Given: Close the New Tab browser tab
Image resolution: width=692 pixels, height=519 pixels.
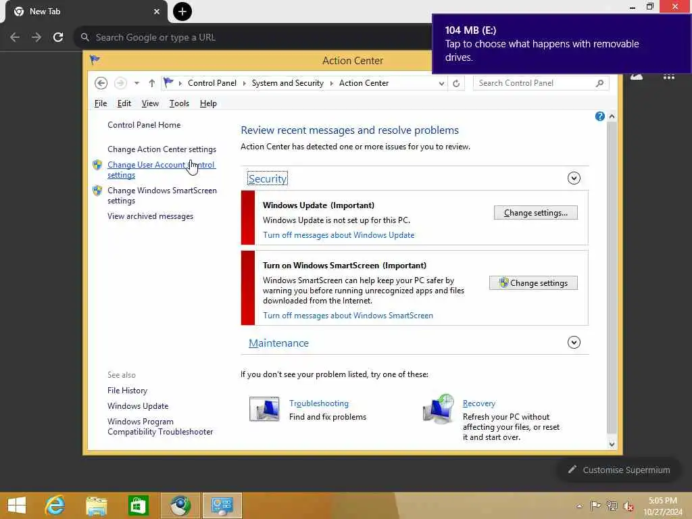Looking at the screenshot, I should click(157, 11).
